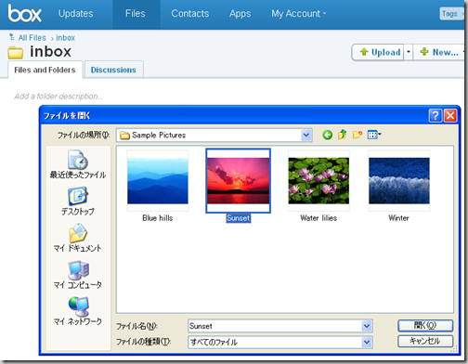The image size is (468, 364).
Task: Click the Box logo
Action: 25,13
